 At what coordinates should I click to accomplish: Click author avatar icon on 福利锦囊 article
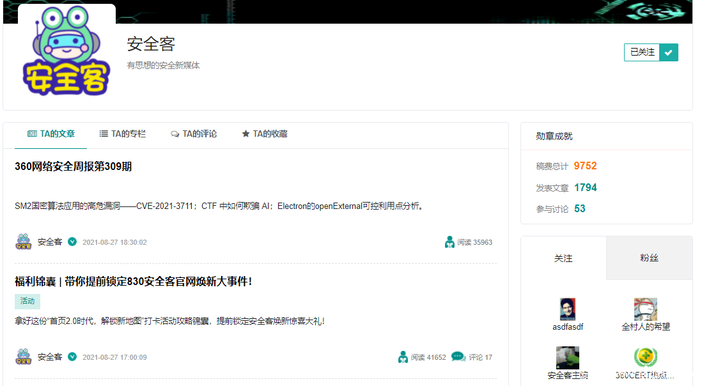coord(24,357)
